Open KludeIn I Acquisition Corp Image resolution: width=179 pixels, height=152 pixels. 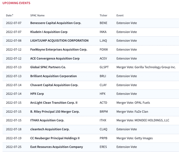[49, 32]
